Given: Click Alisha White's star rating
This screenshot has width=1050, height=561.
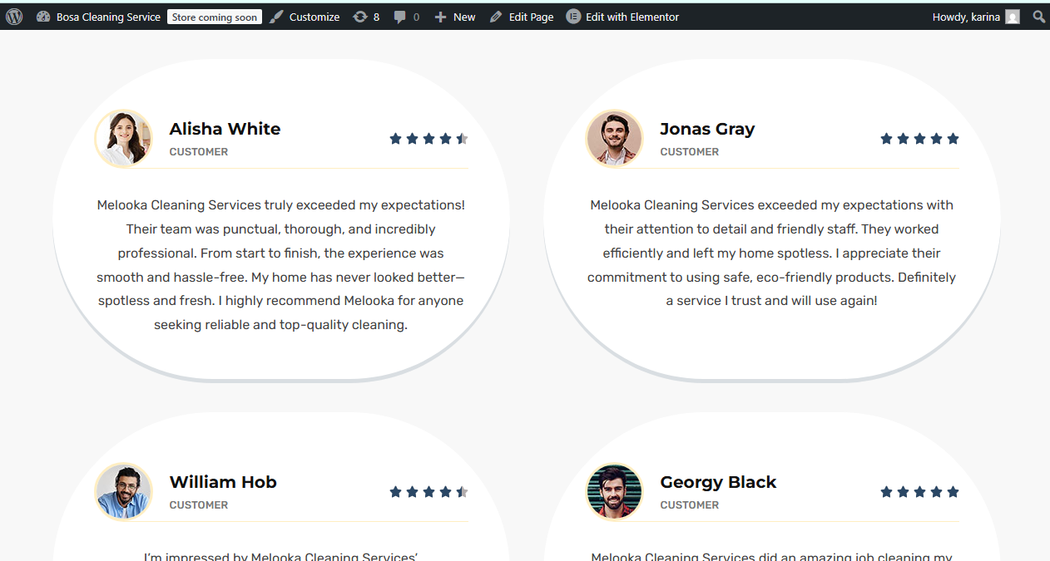Looking at the screenshot, I should tap(429, 139).
